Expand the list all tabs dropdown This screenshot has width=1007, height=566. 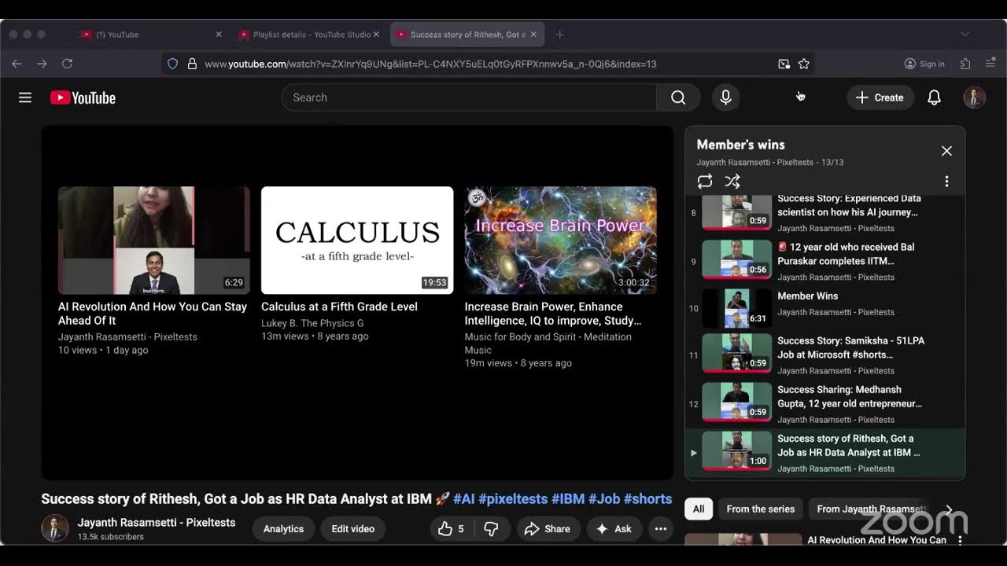click(965, 35)
